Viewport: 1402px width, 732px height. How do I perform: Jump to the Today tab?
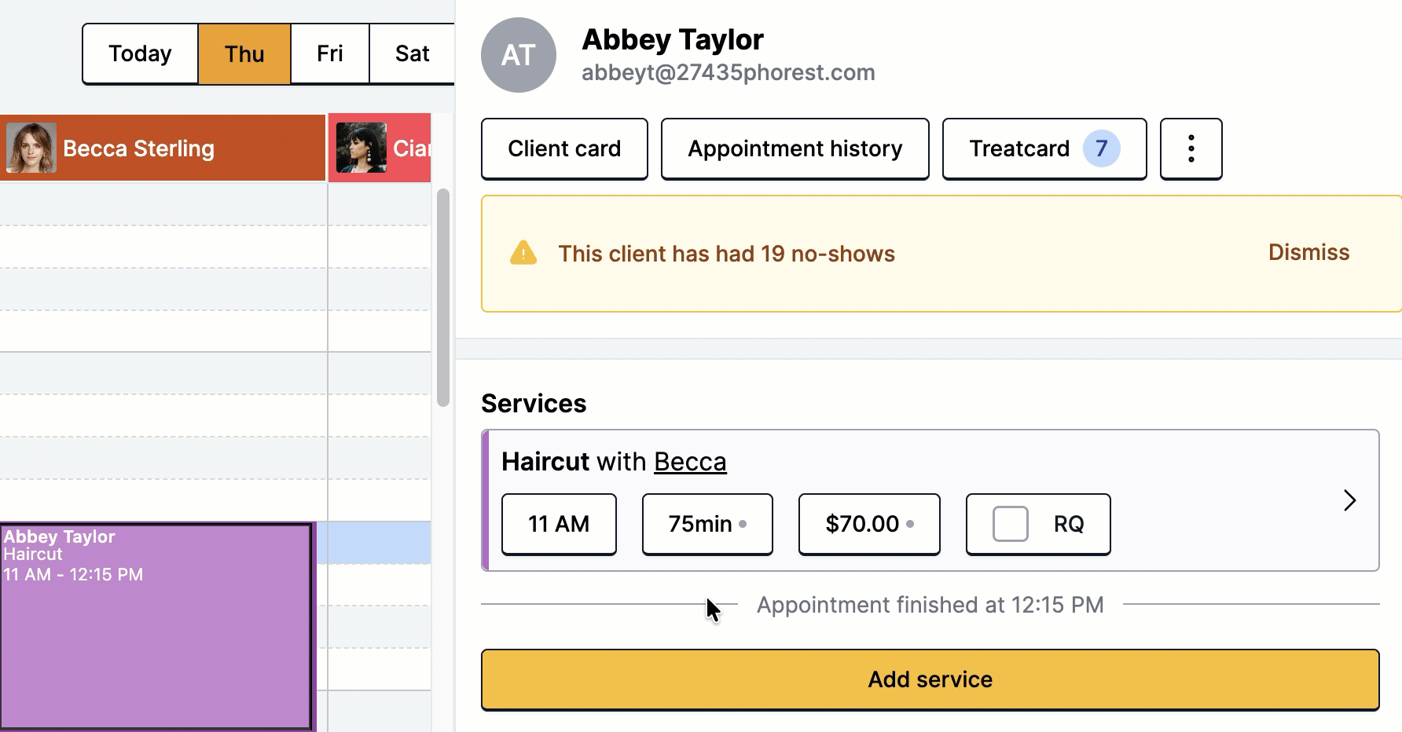point(140,53)
